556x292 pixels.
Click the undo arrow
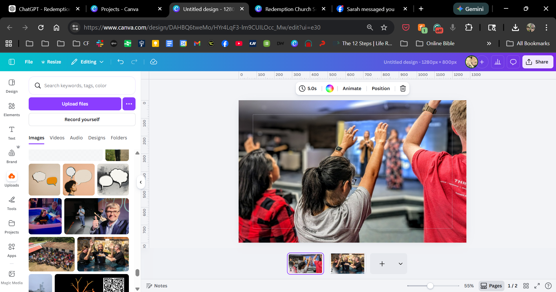pyautogui.click(x=120, y=62)
